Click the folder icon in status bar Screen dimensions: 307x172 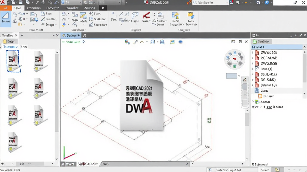click(277, 170)
